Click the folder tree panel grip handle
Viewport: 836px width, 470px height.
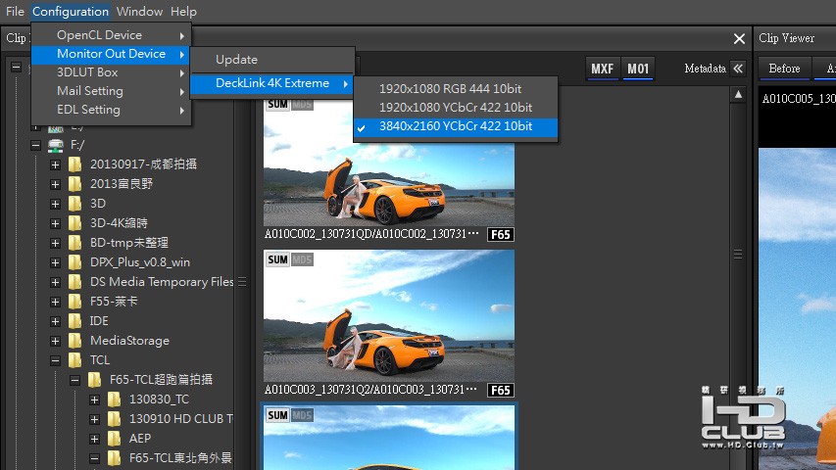[x=243, y=281]
